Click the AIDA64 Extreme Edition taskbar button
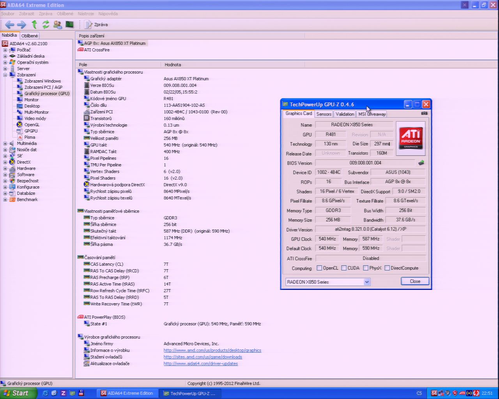 pos(127,393)
